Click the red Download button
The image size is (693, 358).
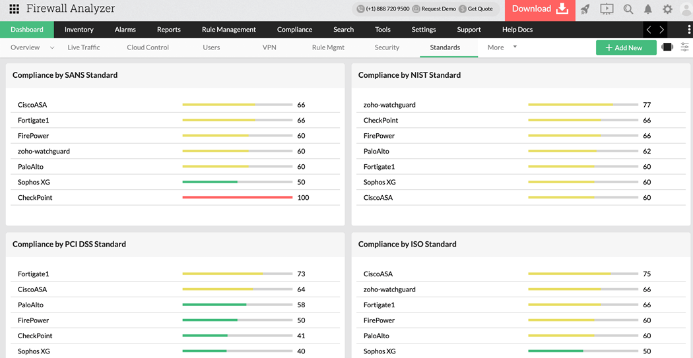point(540,9)
